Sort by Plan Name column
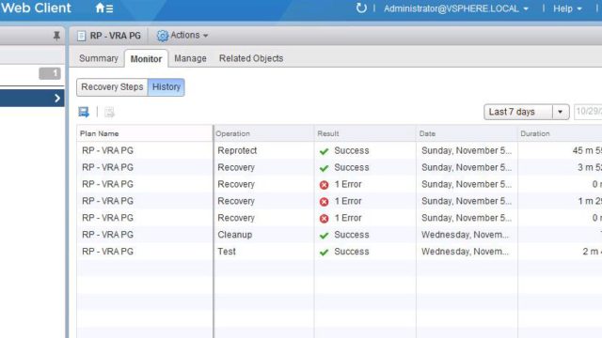The image size is (602, 338). tap(145, 133)
